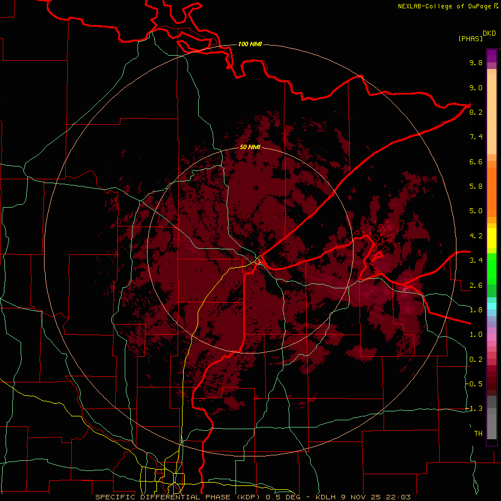Viewport: 501px width, 501px height.
Task: Click the 8.2 scale value
Action: point(476,112)
